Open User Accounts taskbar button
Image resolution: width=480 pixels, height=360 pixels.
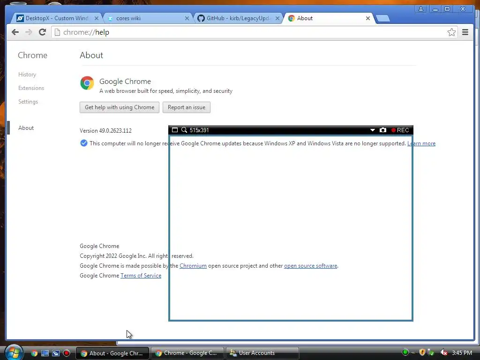tap(262, 353)
